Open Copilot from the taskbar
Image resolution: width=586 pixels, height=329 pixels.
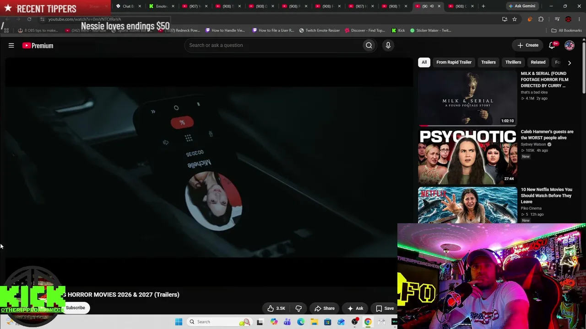pyautogui.click(x=274, y=322)
